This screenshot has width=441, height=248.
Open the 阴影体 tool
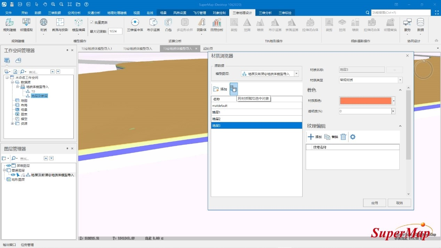tap(202, 25)
